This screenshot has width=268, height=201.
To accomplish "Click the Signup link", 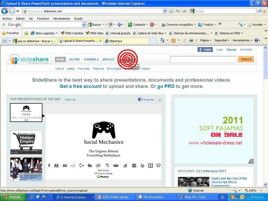I will tap(231, 49).
